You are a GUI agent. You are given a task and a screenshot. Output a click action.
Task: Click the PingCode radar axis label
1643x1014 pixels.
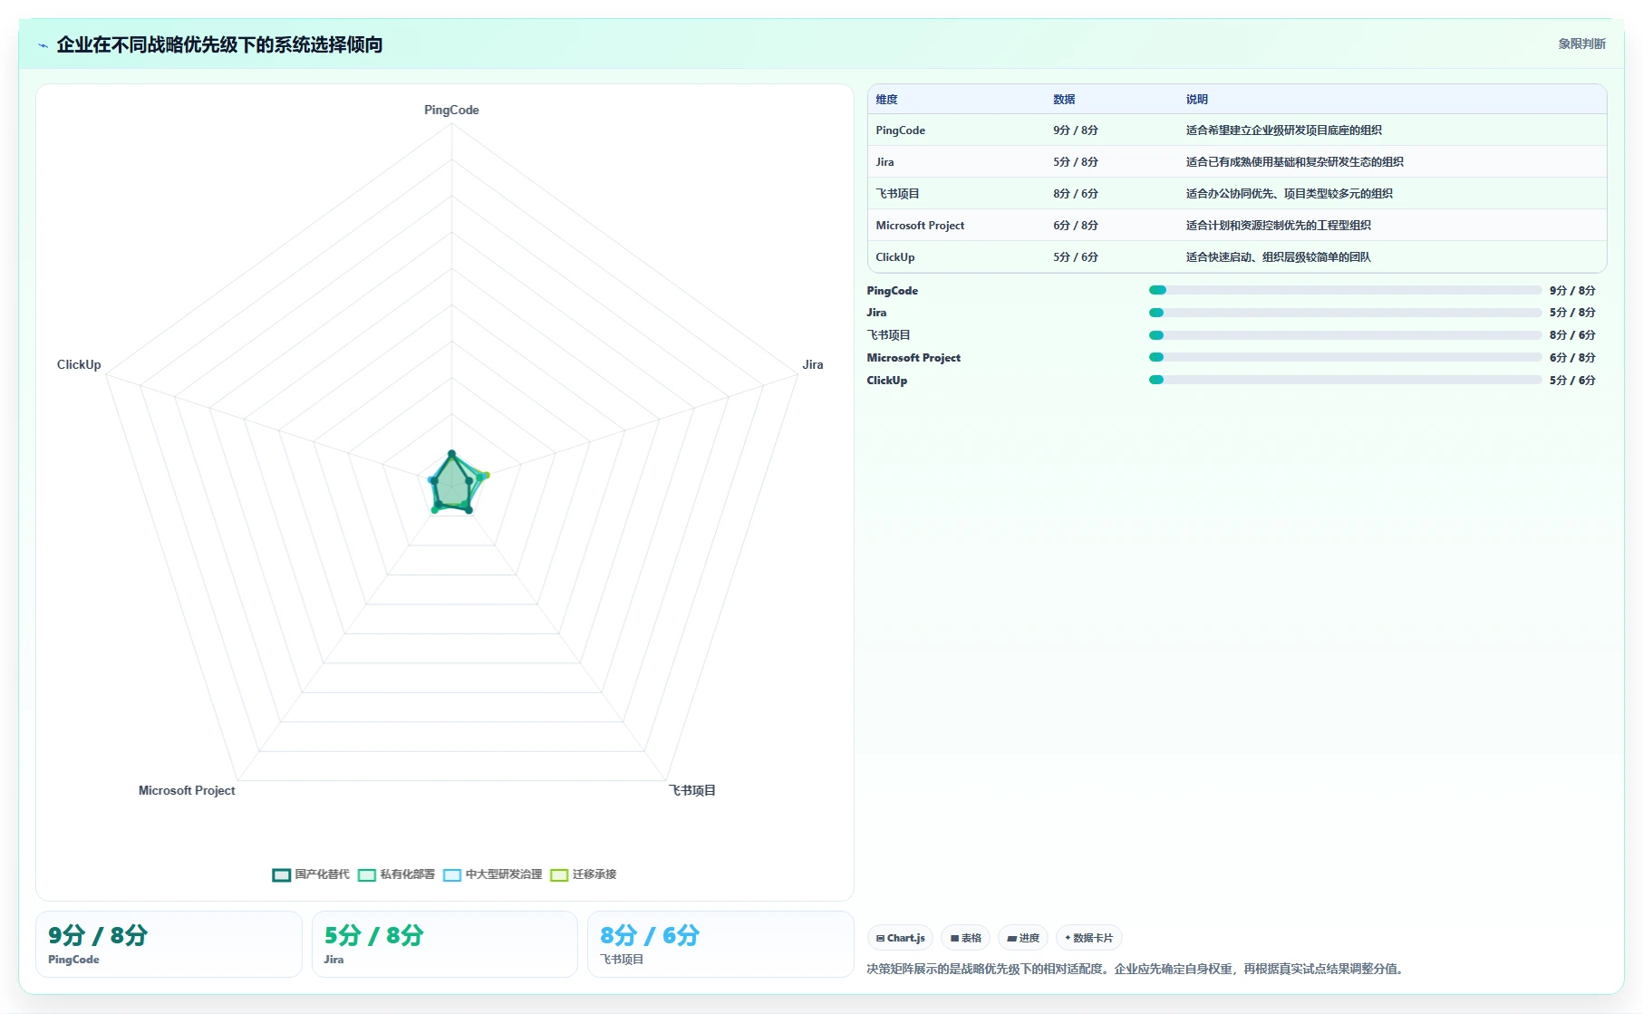pos(451,110)
